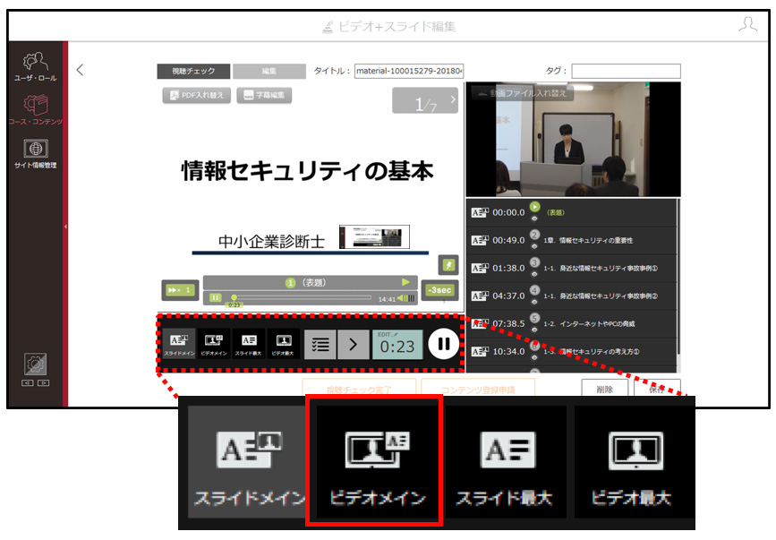Click layout icon for the 10:34.0 row
Screen dimensions: 776x540
(x=480, y=351)
